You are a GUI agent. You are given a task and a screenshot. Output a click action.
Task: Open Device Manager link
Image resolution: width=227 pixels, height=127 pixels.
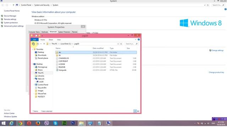(10, 16)
